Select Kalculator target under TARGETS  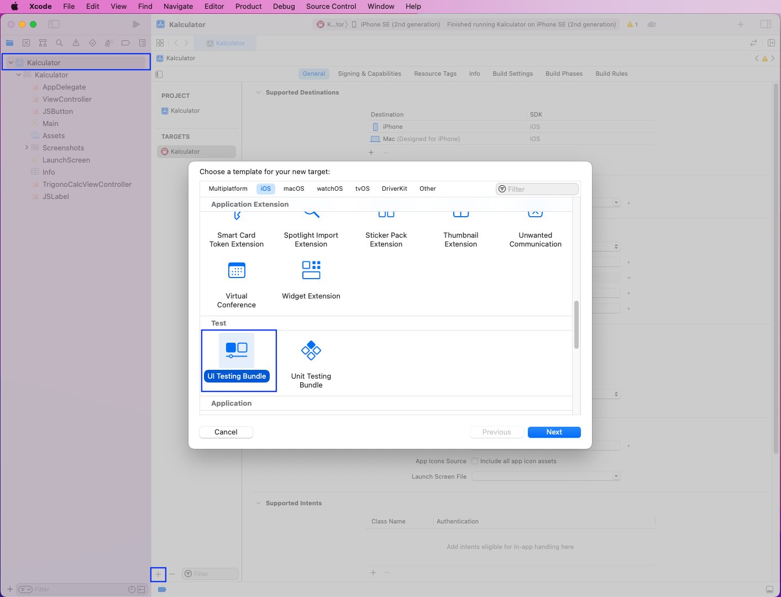196,151
